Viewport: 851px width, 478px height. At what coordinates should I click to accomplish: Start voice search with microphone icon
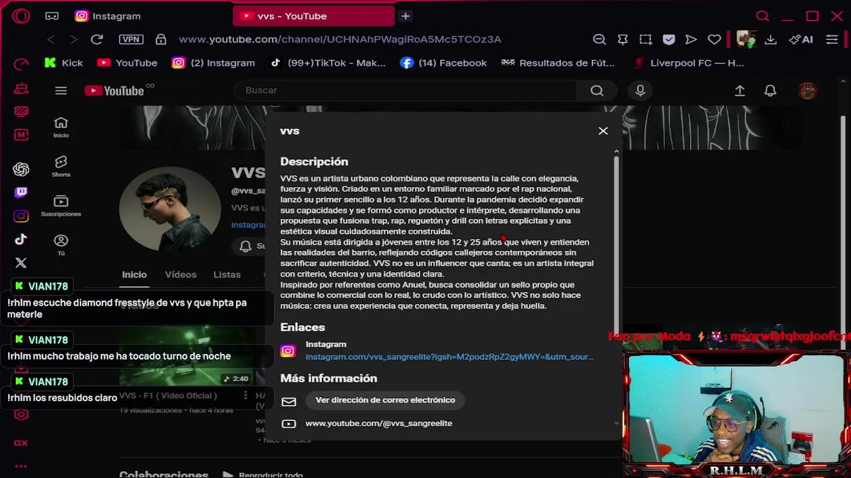click(640, 91)
